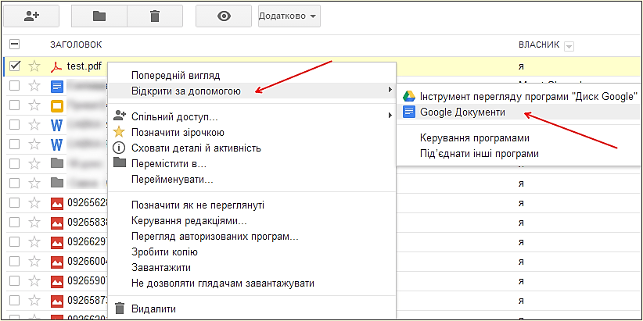The image size is (643, 321).
Task: Star the image file 0926629
Action: pyautogui.click(x=34, y=241)
